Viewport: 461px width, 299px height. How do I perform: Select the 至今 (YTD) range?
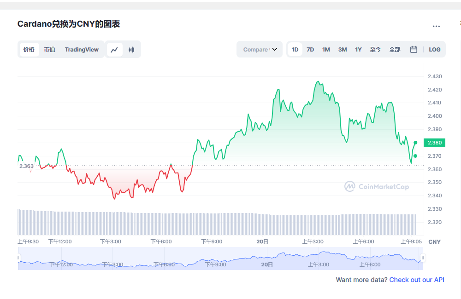[x=375, y=50]
